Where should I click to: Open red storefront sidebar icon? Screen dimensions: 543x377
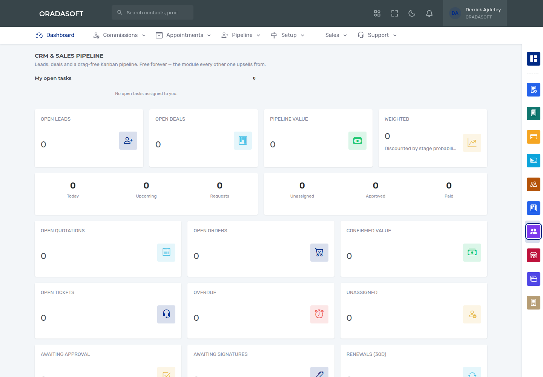tap(534, 255)
